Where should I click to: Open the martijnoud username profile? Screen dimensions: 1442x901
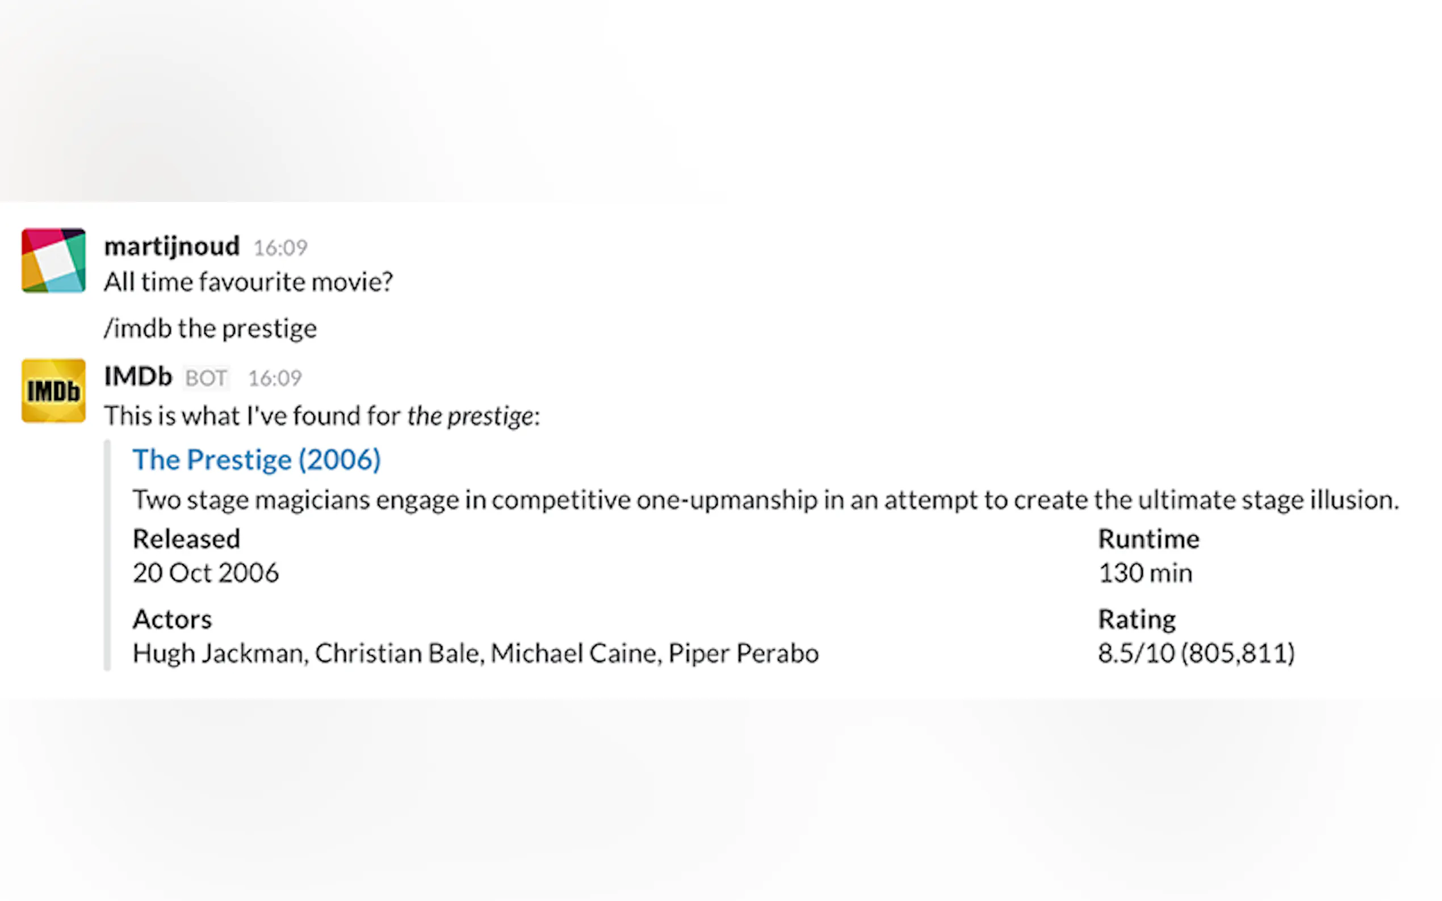171,246
